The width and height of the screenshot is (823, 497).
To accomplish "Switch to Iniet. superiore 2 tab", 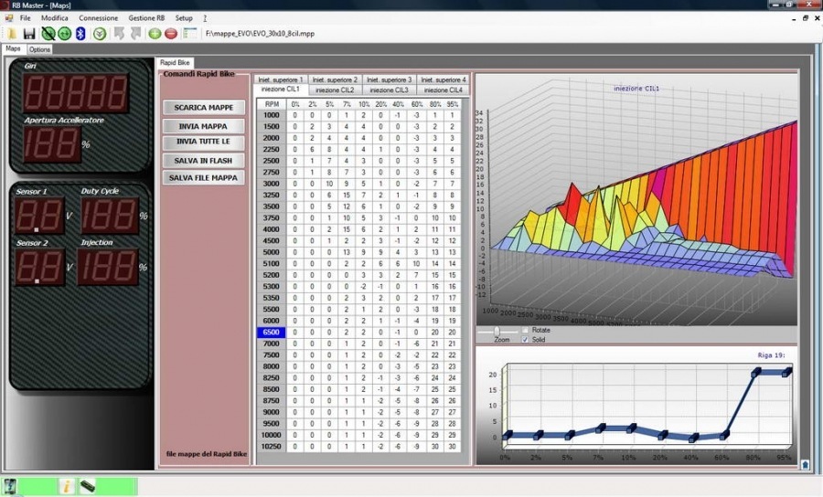I will [x=335, y=79].
